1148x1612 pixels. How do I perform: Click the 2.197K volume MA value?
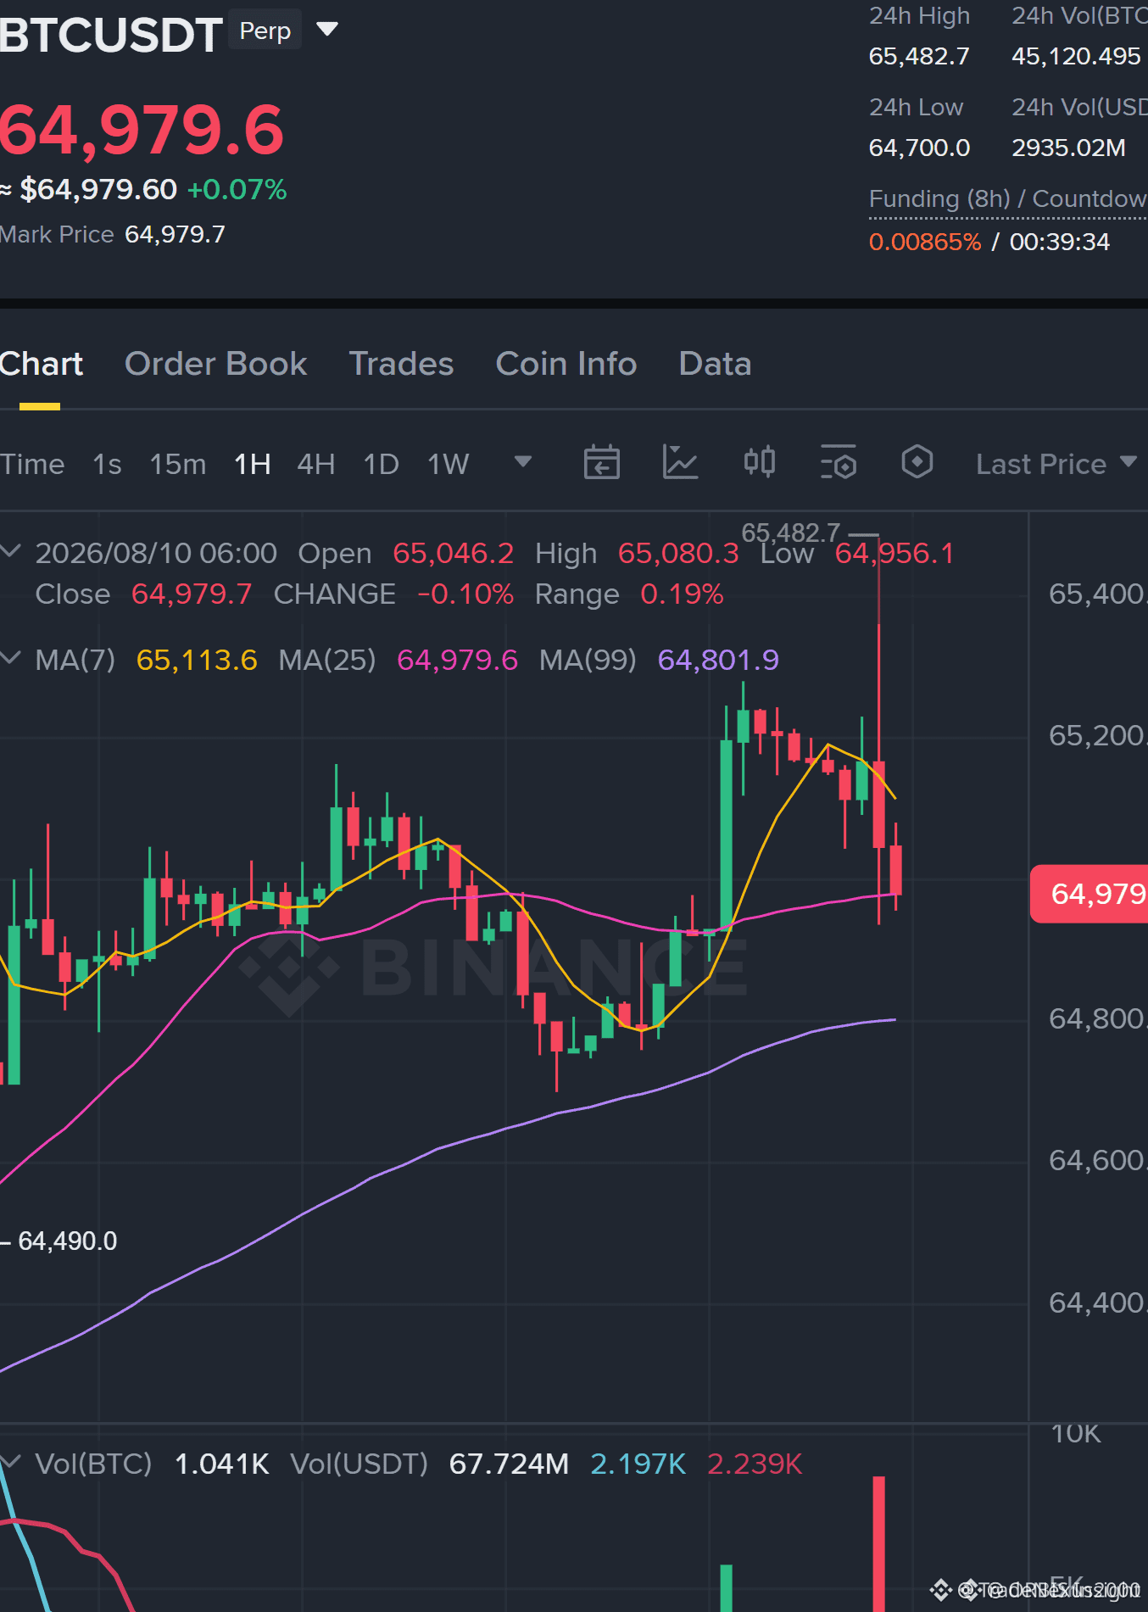pyautogui.click(x=638, y=1464)
